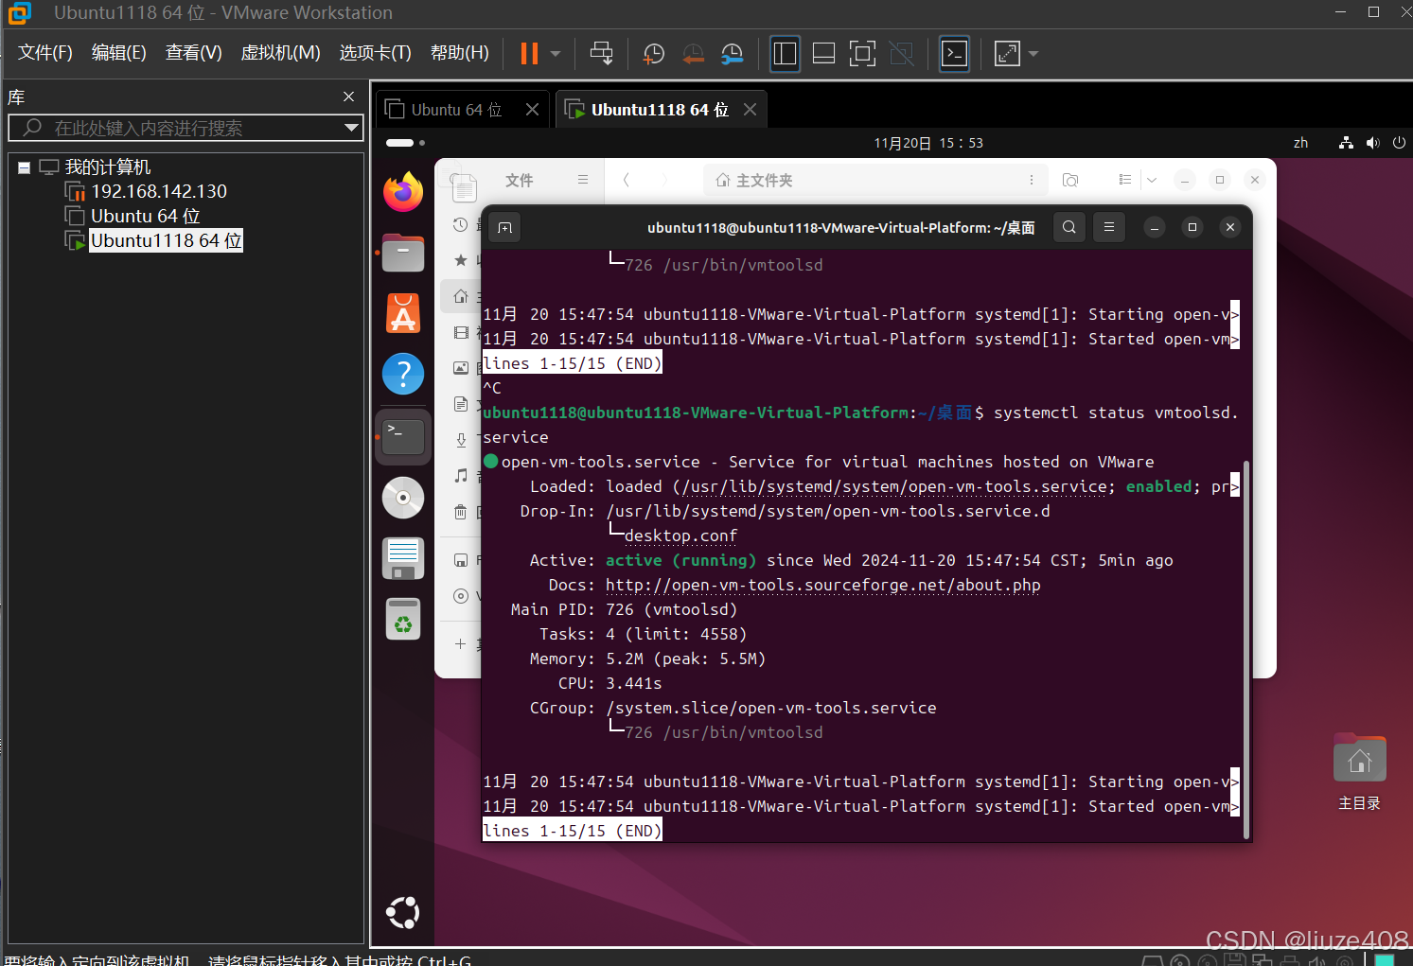Close the 库 library panel

pyautogui.click(x=348, y=97)
